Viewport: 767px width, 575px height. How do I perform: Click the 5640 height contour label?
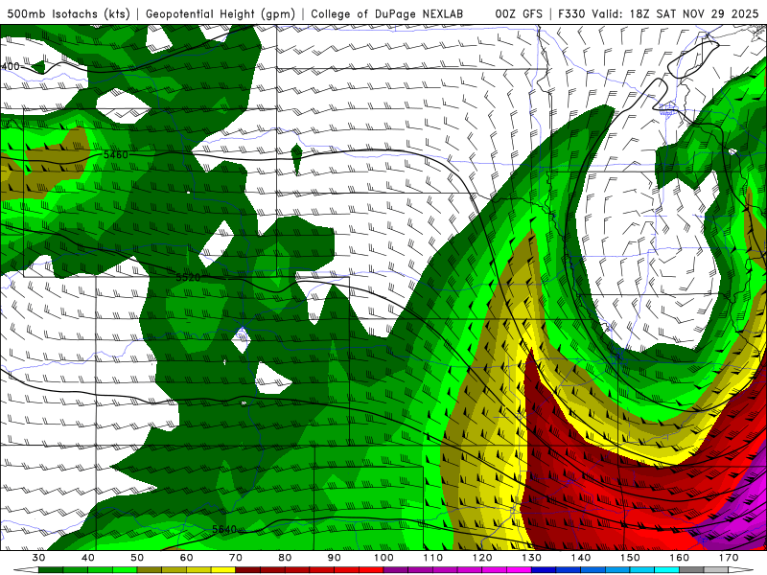tap(224, 529)
